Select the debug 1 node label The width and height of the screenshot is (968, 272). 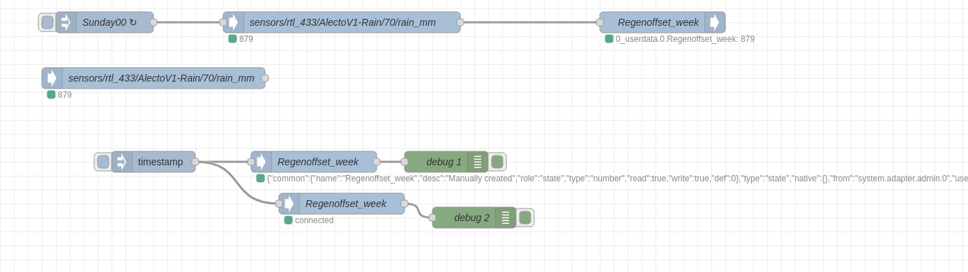click(444, 162)
